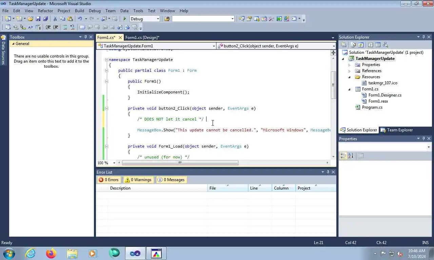This screenshot has height=260, width=434.
Task: Click the Find combo box input field
Action: coord(202,19)
